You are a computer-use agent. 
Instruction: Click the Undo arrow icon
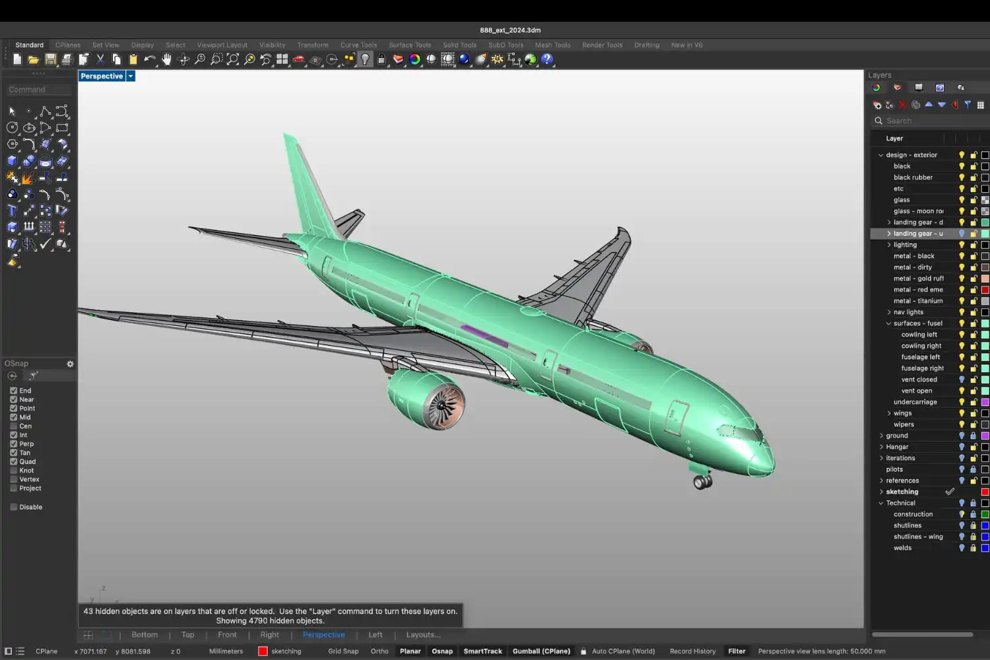150,59
